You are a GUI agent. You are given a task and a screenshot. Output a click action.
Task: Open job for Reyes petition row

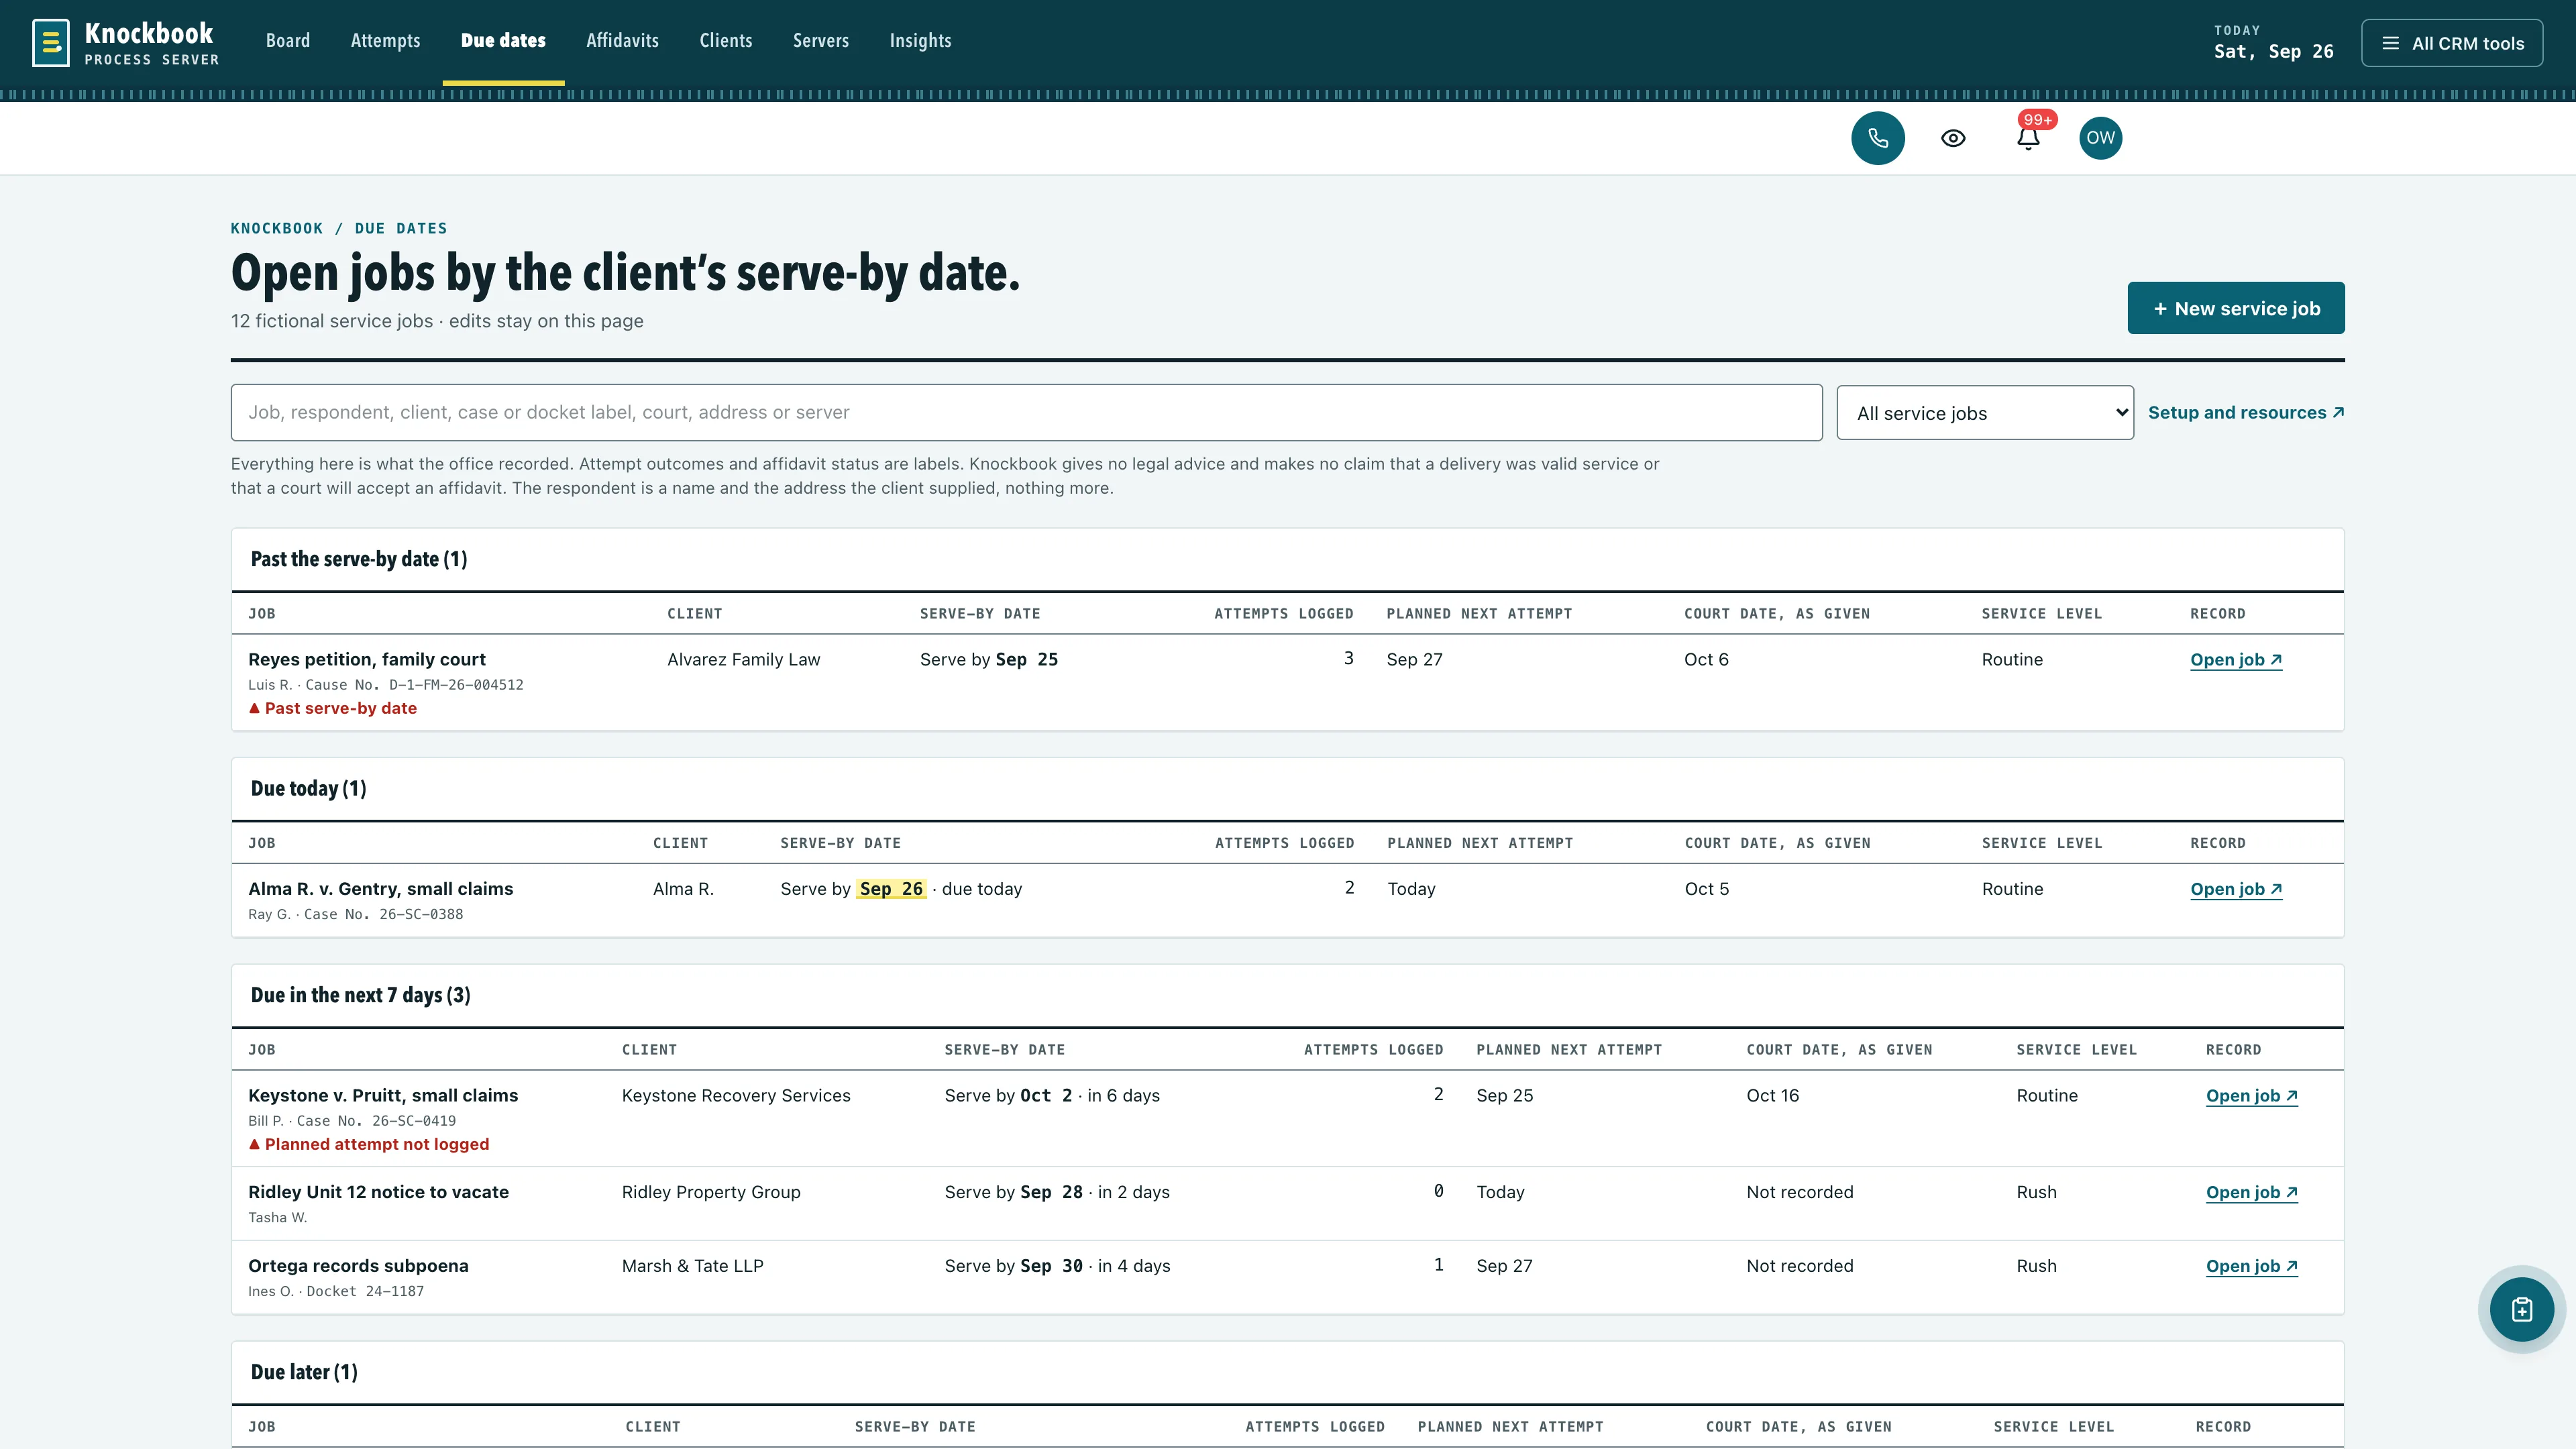click(x=2235, y=660)
